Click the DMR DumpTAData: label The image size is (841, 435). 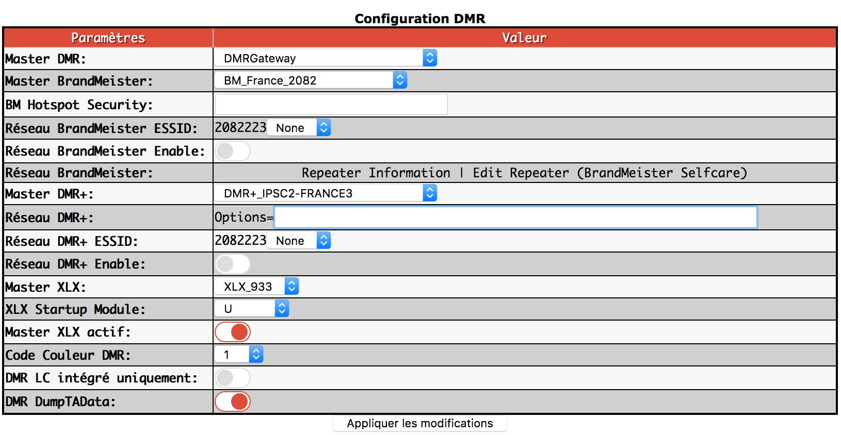61,401
